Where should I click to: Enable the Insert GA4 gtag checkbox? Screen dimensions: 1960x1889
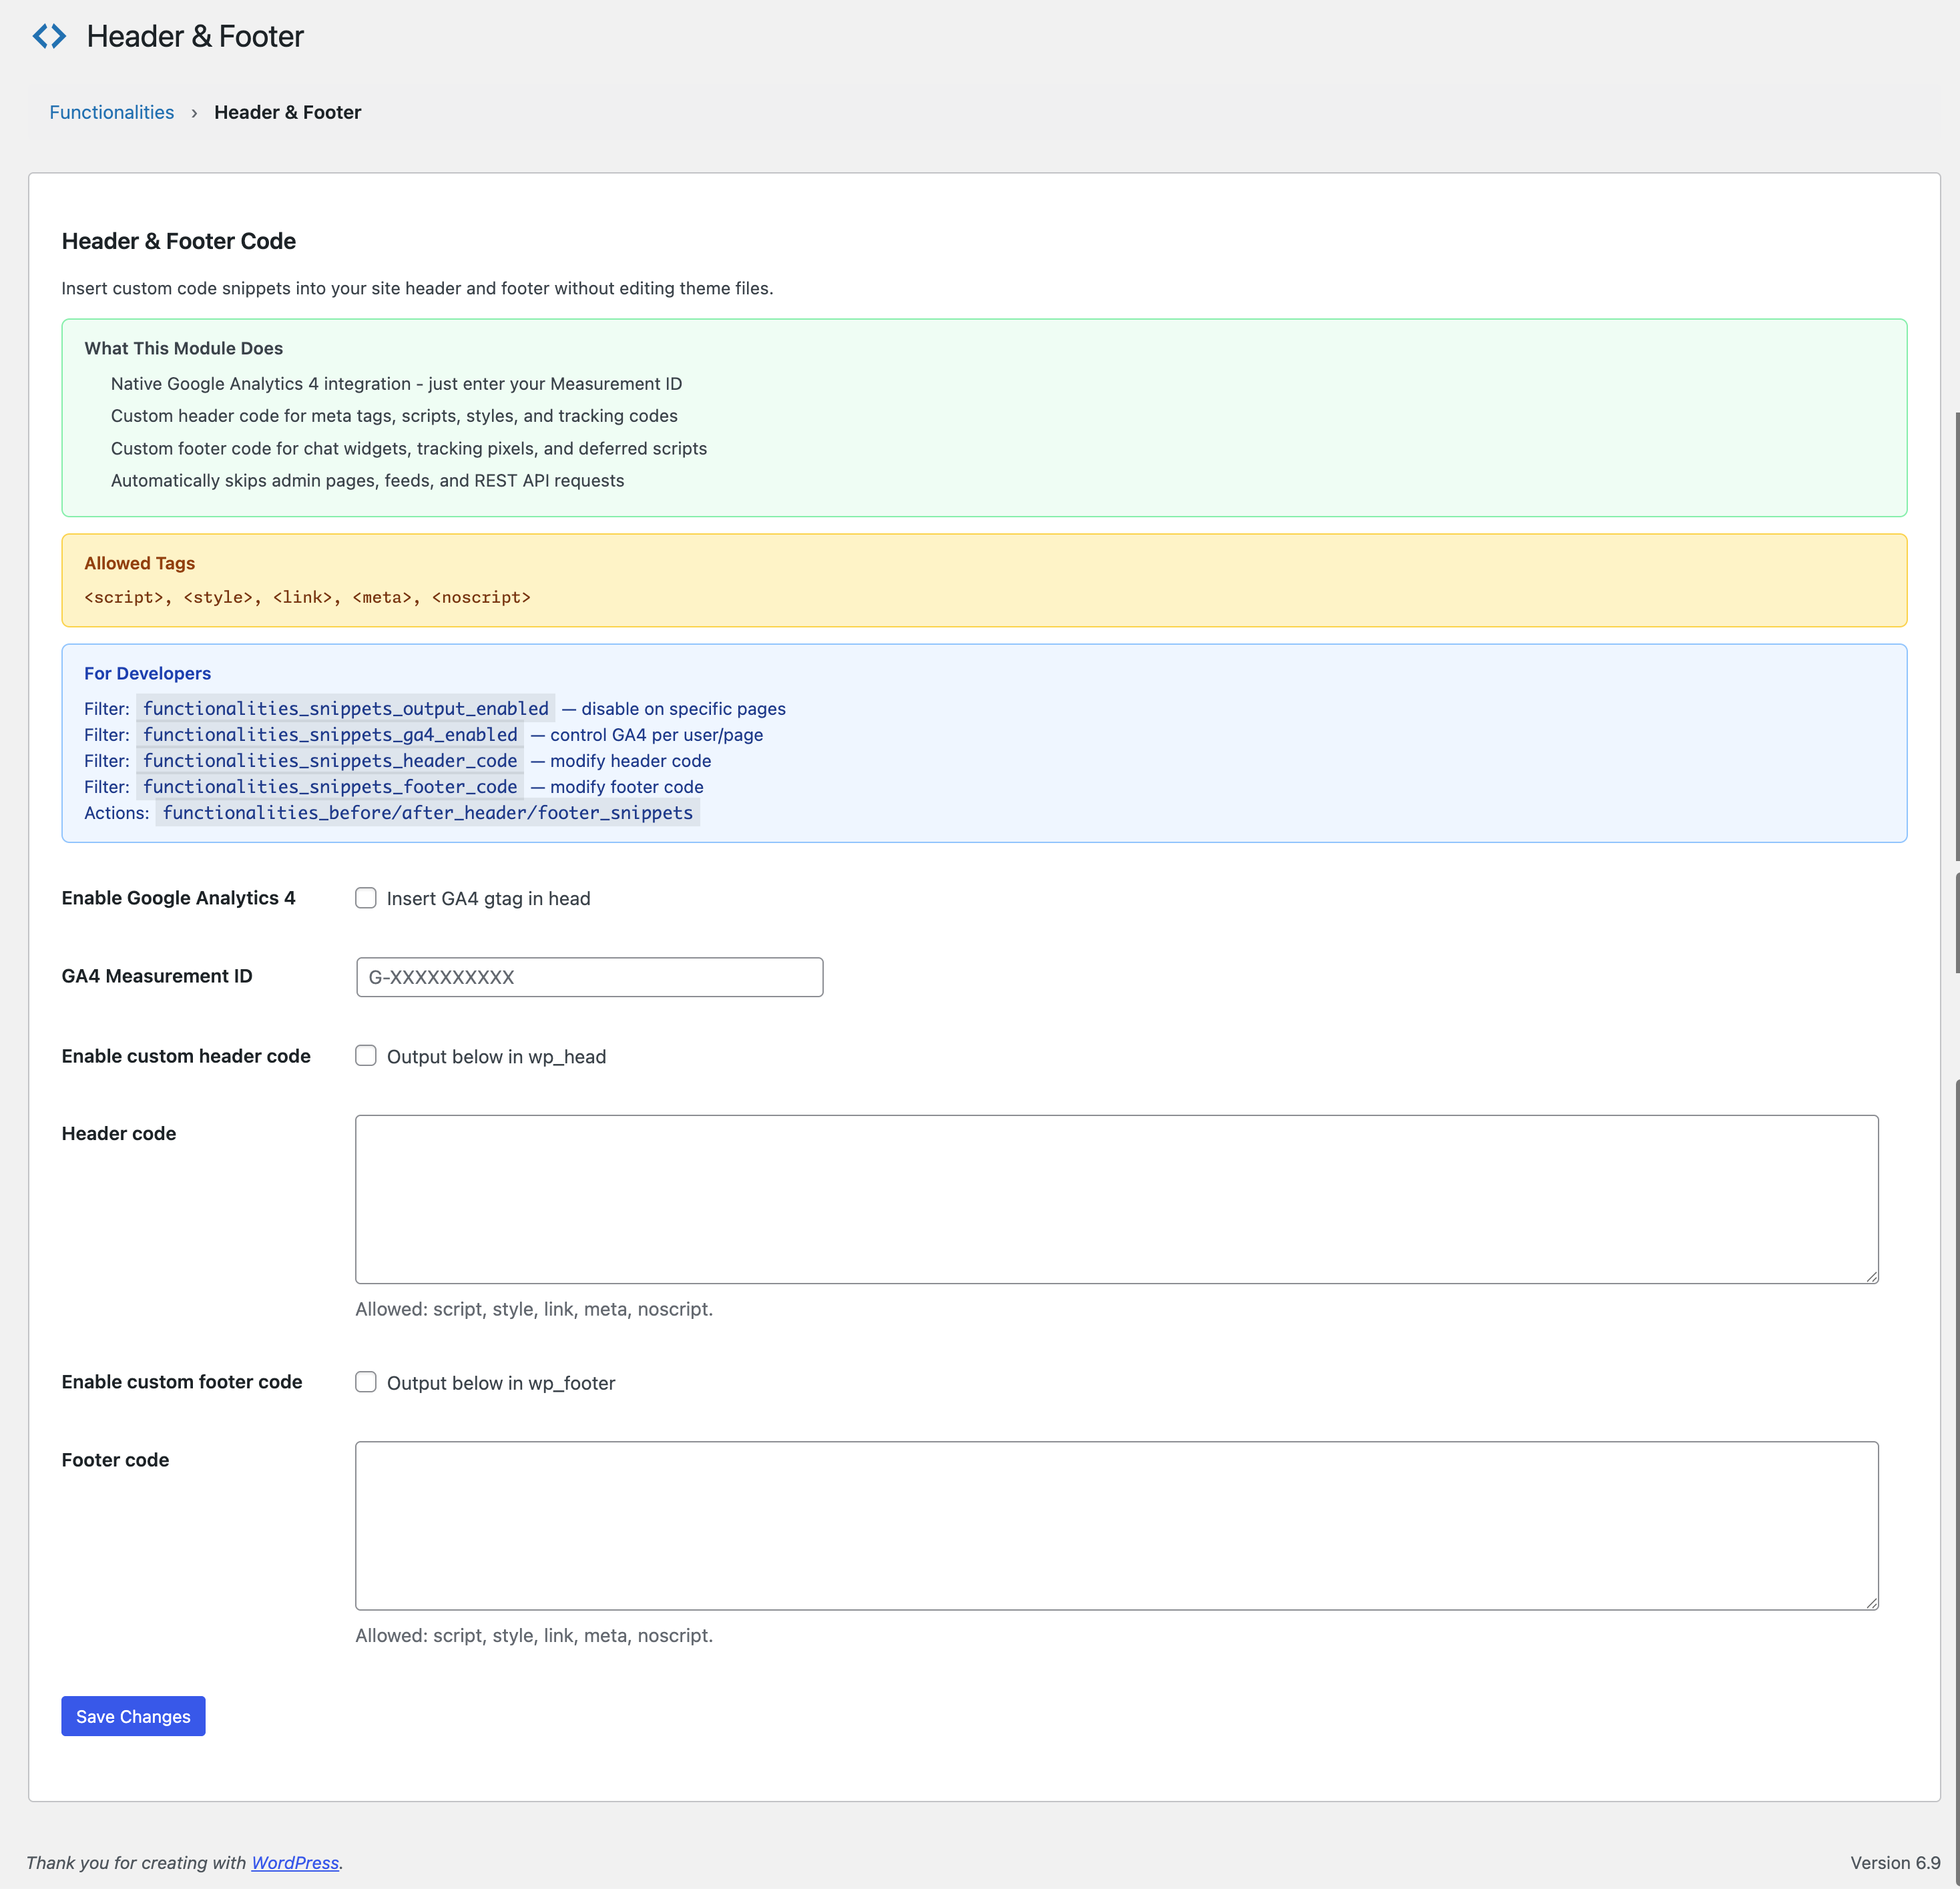pos(366,898)
